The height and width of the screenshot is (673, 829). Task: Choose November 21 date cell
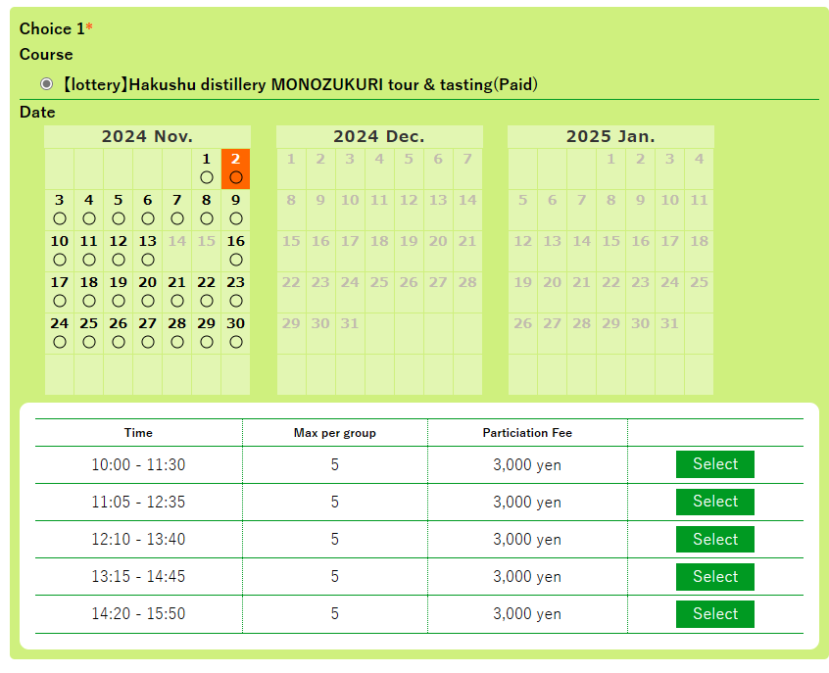pos(177,293)
